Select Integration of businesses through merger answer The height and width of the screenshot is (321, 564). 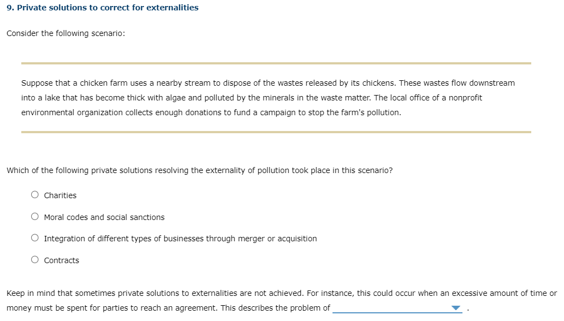click(34, 237)
